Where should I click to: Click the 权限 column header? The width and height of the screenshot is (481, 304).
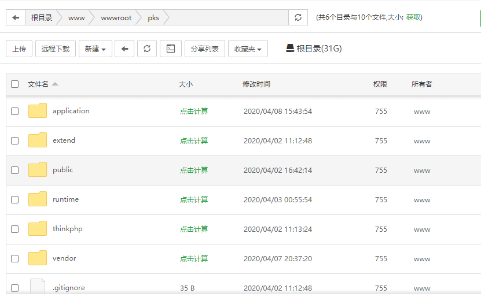coord(380,84)
